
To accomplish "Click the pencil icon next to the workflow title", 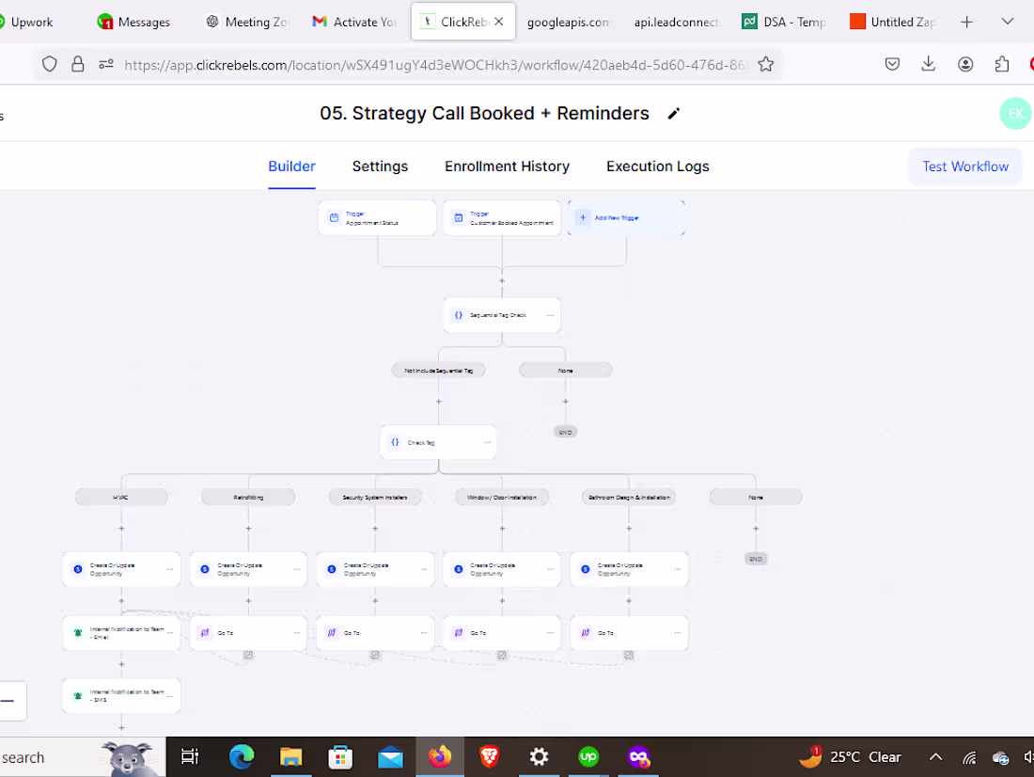I will coord(673,113).
